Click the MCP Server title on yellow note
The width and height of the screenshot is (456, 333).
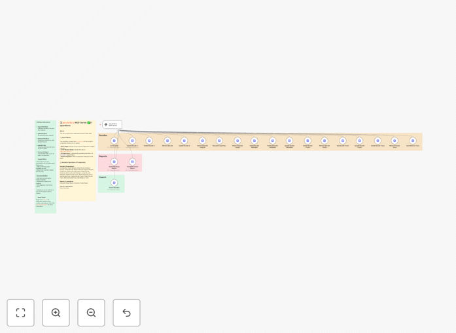pyautogui.click(x=76, y=124)
